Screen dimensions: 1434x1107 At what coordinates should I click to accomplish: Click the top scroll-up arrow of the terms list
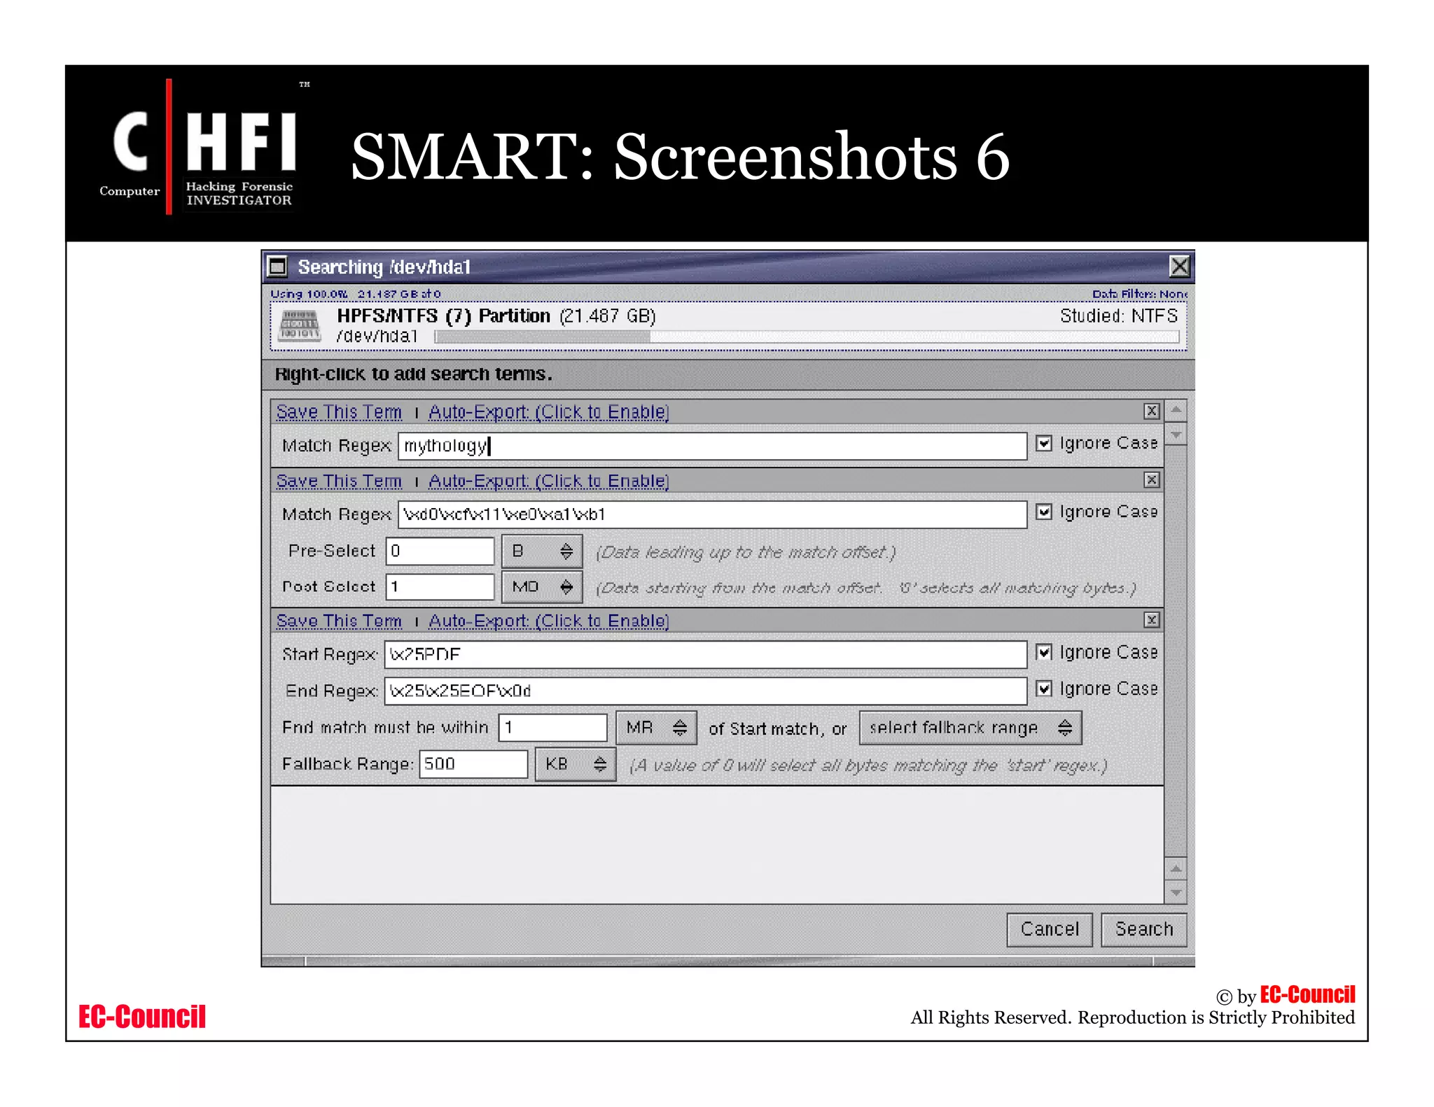[1176, 410]
